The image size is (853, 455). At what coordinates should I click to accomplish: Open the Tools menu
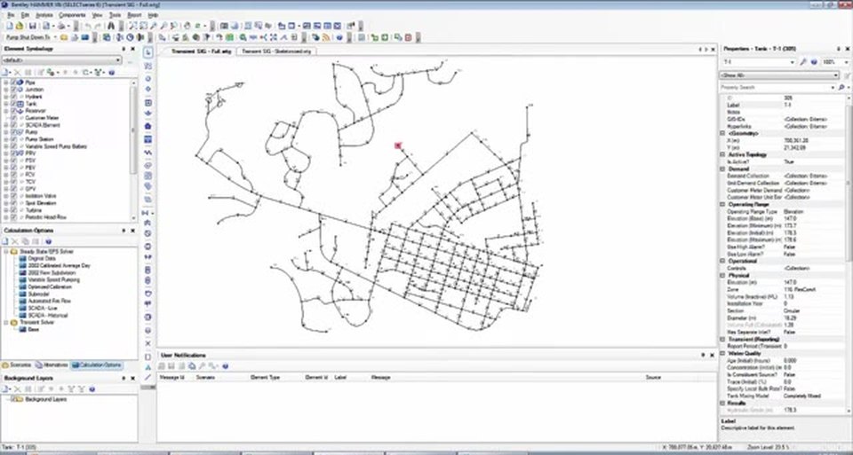tap(115, 15)
